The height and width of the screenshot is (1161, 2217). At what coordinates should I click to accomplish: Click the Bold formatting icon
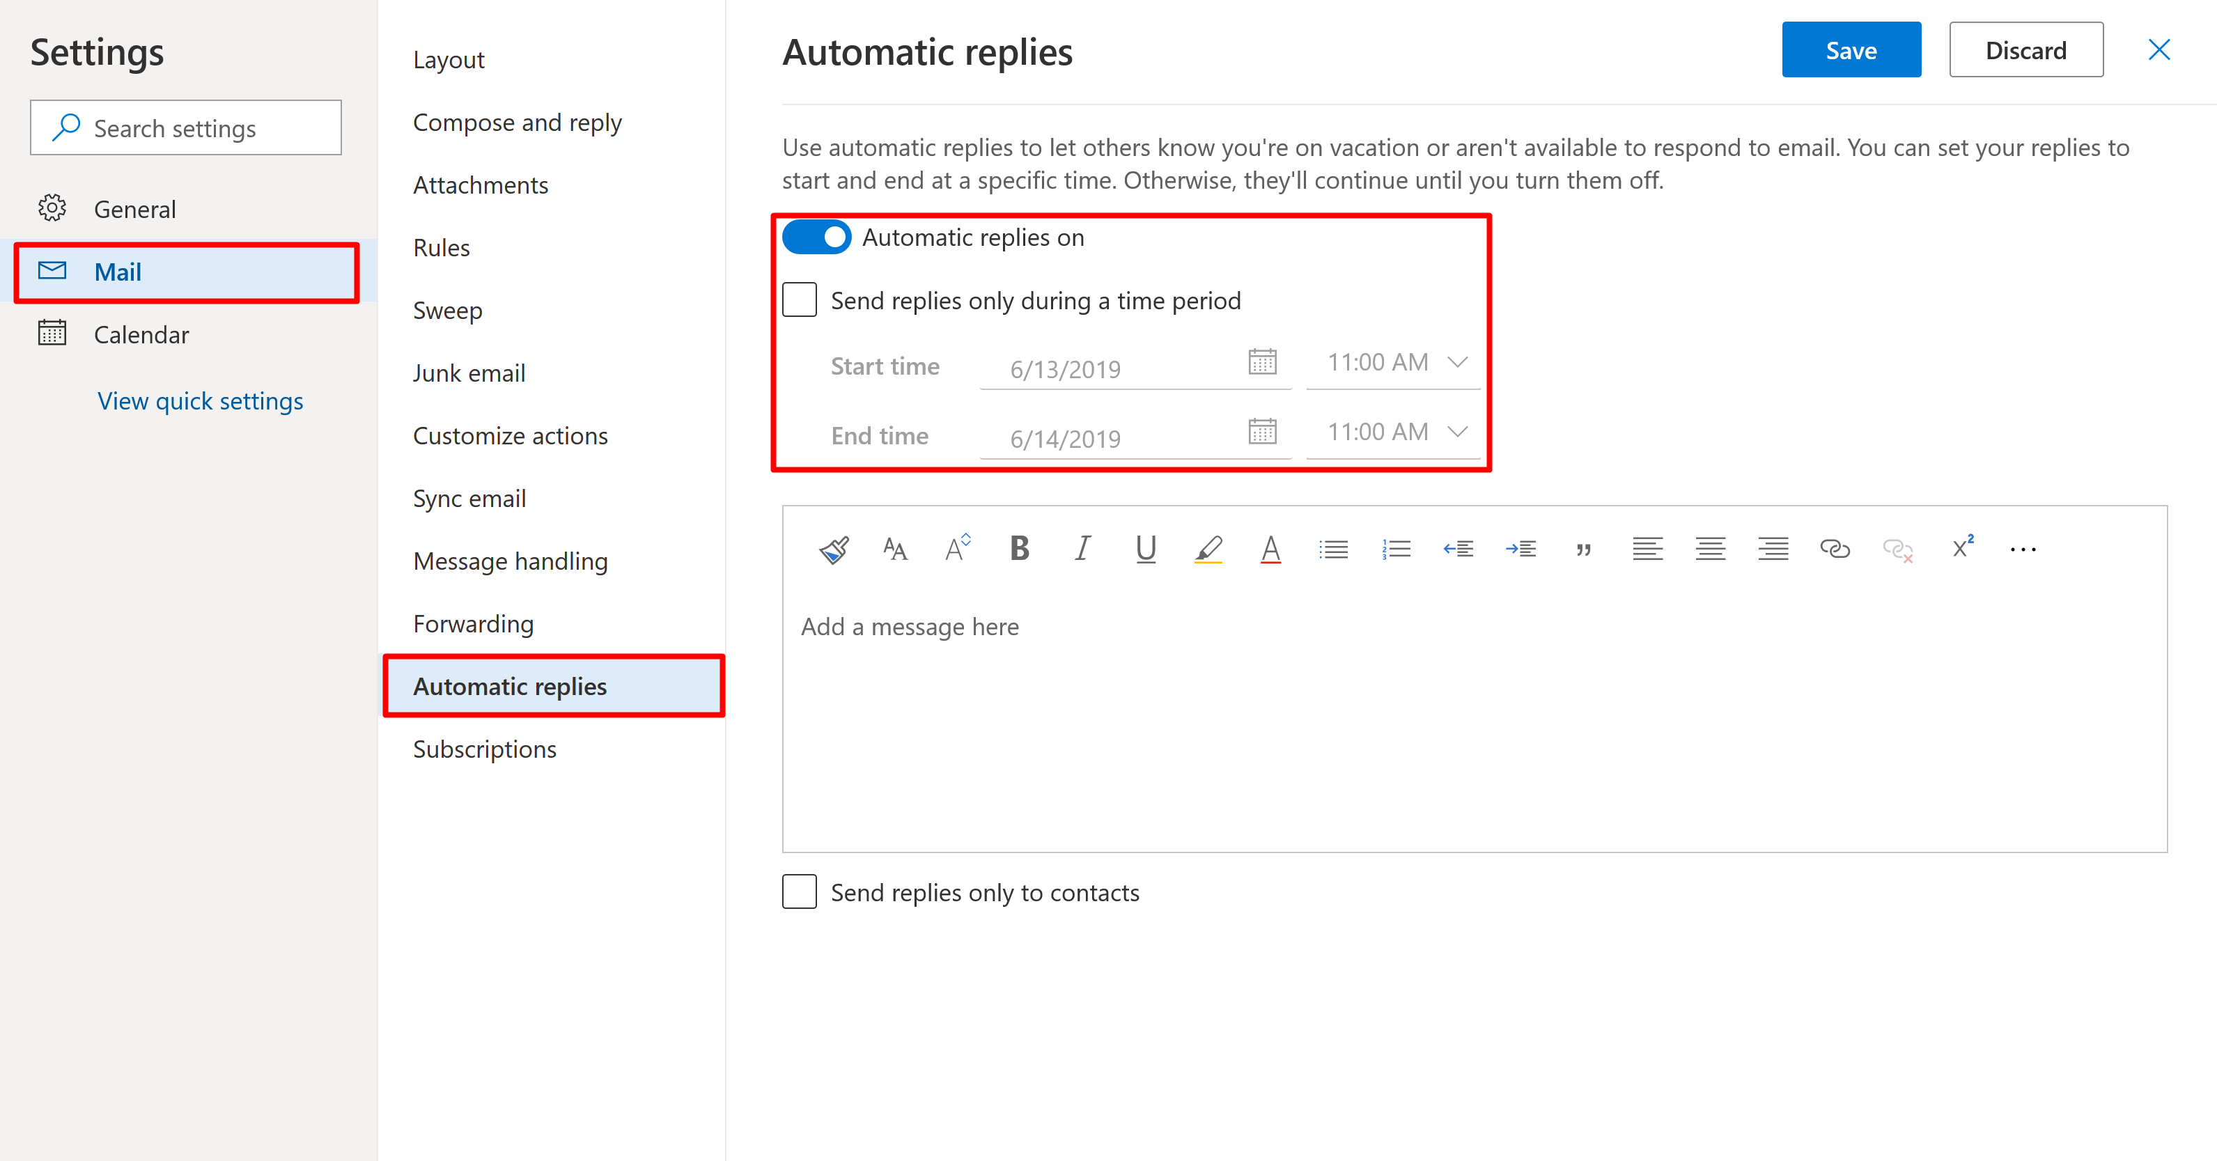1019,547
